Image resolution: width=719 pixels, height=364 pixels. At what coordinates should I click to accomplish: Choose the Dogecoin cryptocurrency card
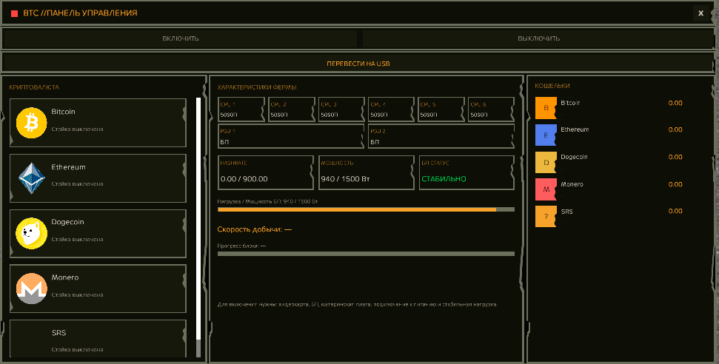pos(98,233)
